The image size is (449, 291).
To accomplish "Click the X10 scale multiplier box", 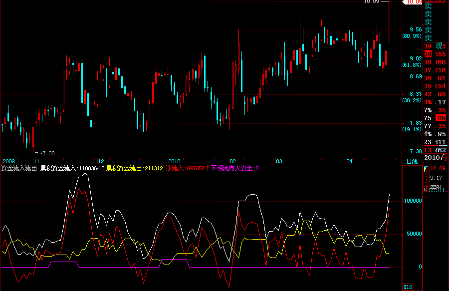I will tap(408, 287).
